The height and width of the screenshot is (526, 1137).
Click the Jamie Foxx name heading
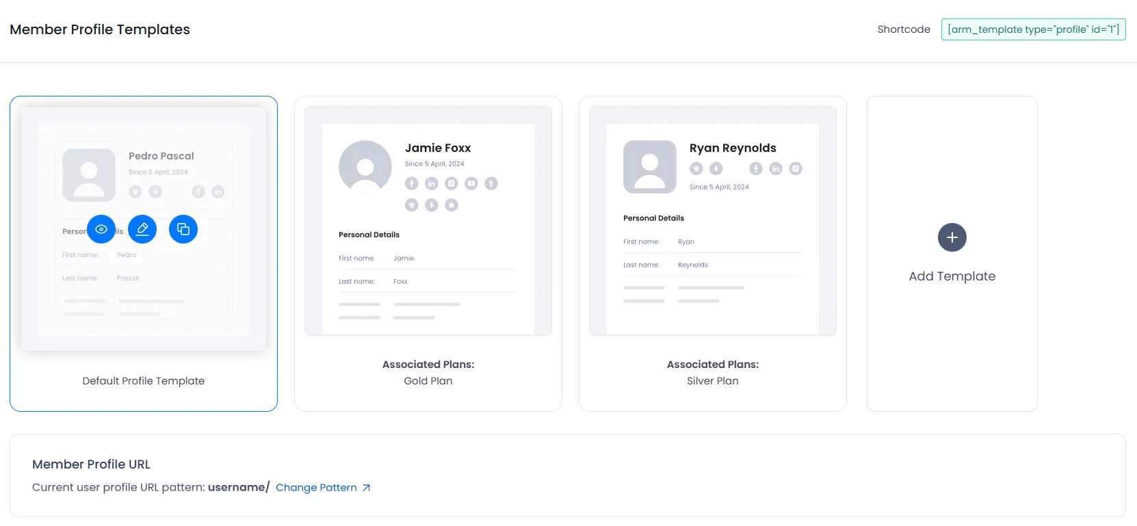point(438,148)
